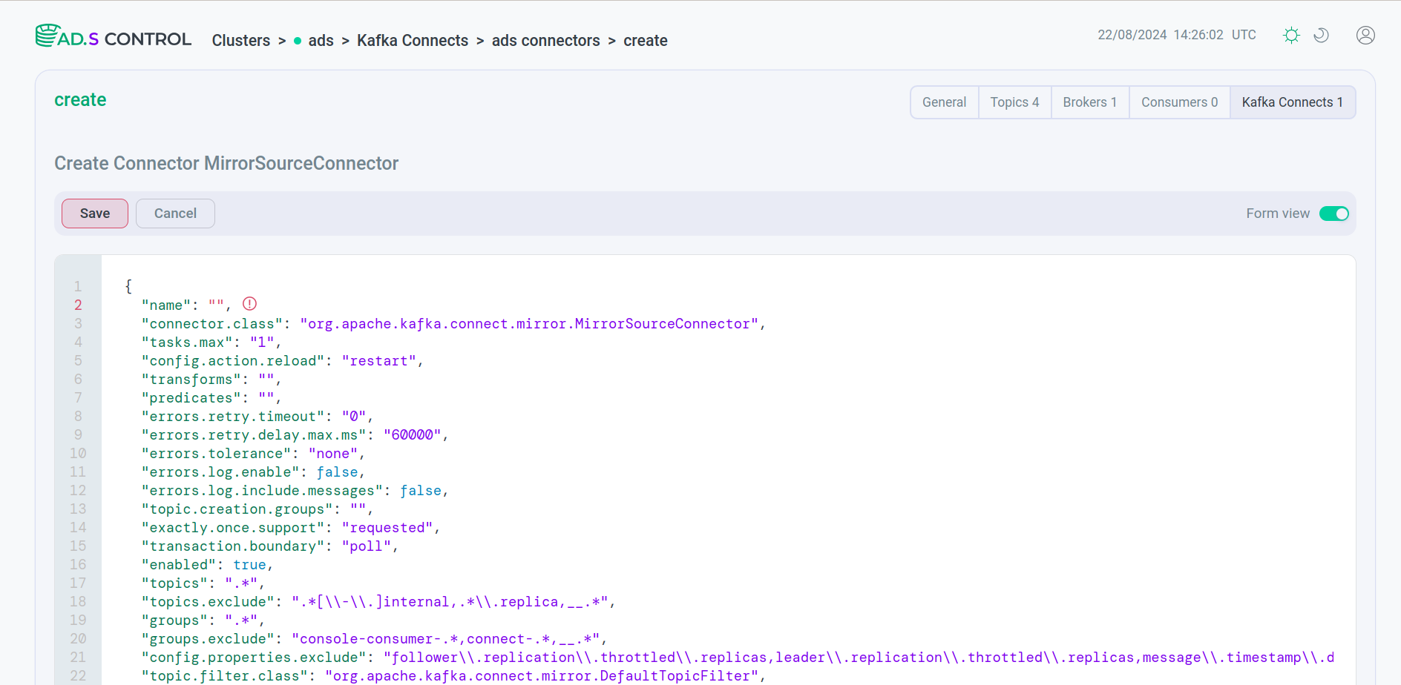The height and width of the screenshot is (685, 1401).
Task: Click "config.action.reload" value "restart"
Action: pos(378,360)
